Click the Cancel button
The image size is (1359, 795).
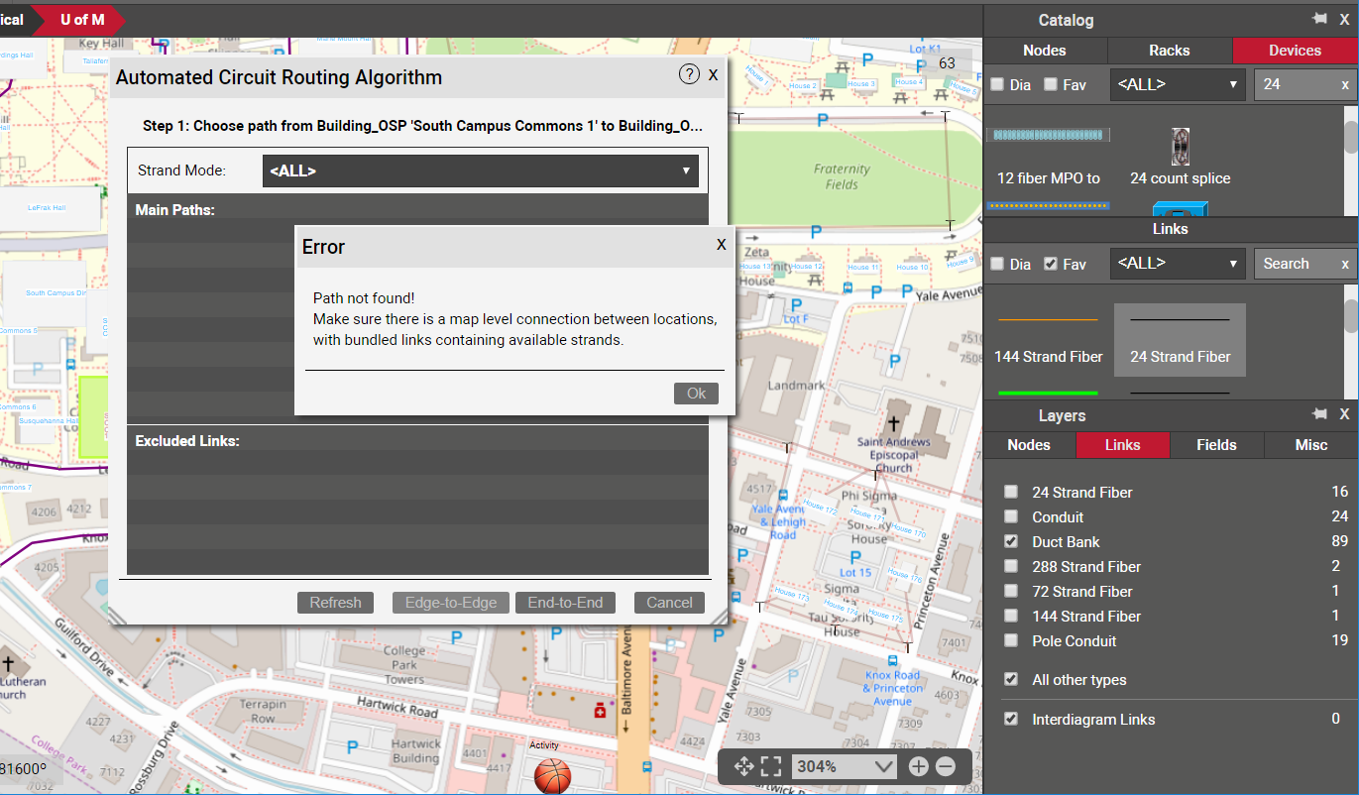tap(669, 603)
